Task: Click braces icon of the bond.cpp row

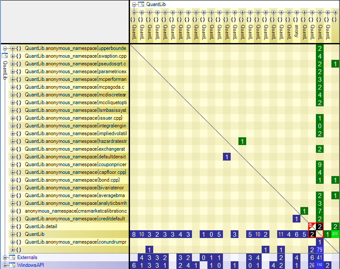Action: (x=19, y=180)
